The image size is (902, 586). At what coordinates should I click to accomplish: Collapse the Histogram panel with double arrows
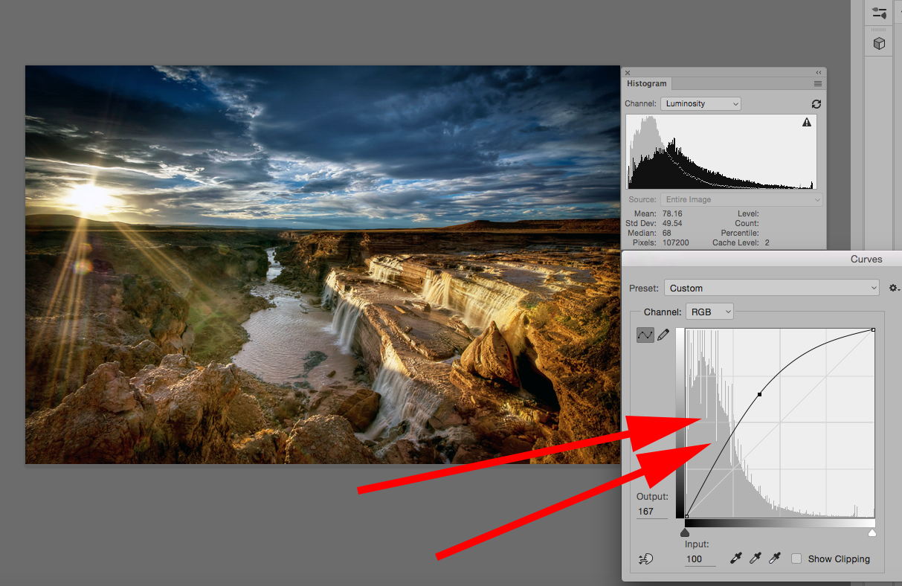819,73
